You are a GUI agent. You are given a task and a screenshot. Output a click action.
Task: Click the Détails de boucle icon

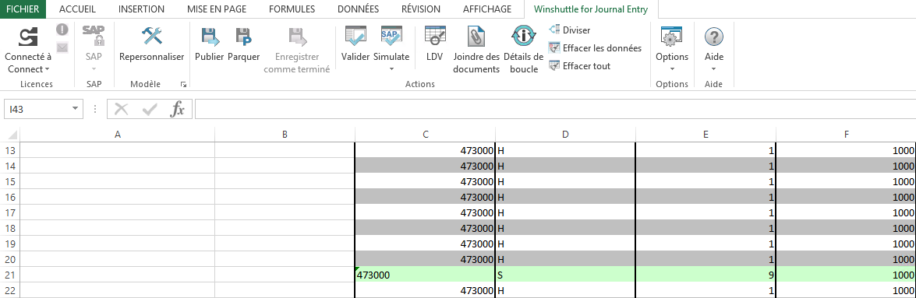pyautogui.click(x=523, y=36)
